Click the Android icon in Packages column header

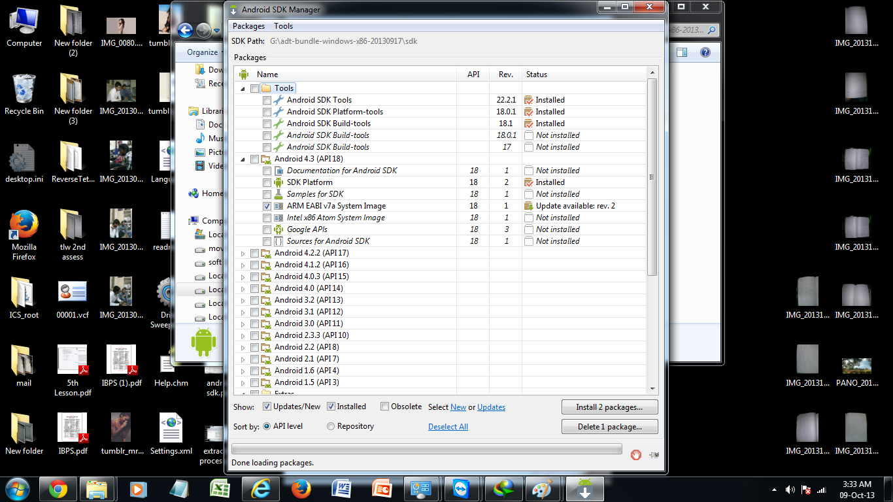click(244, 75)
